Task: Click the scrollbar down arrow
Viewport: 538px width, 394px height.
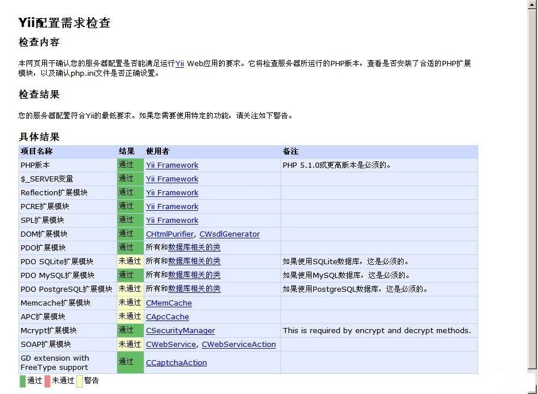Action: 532,389
